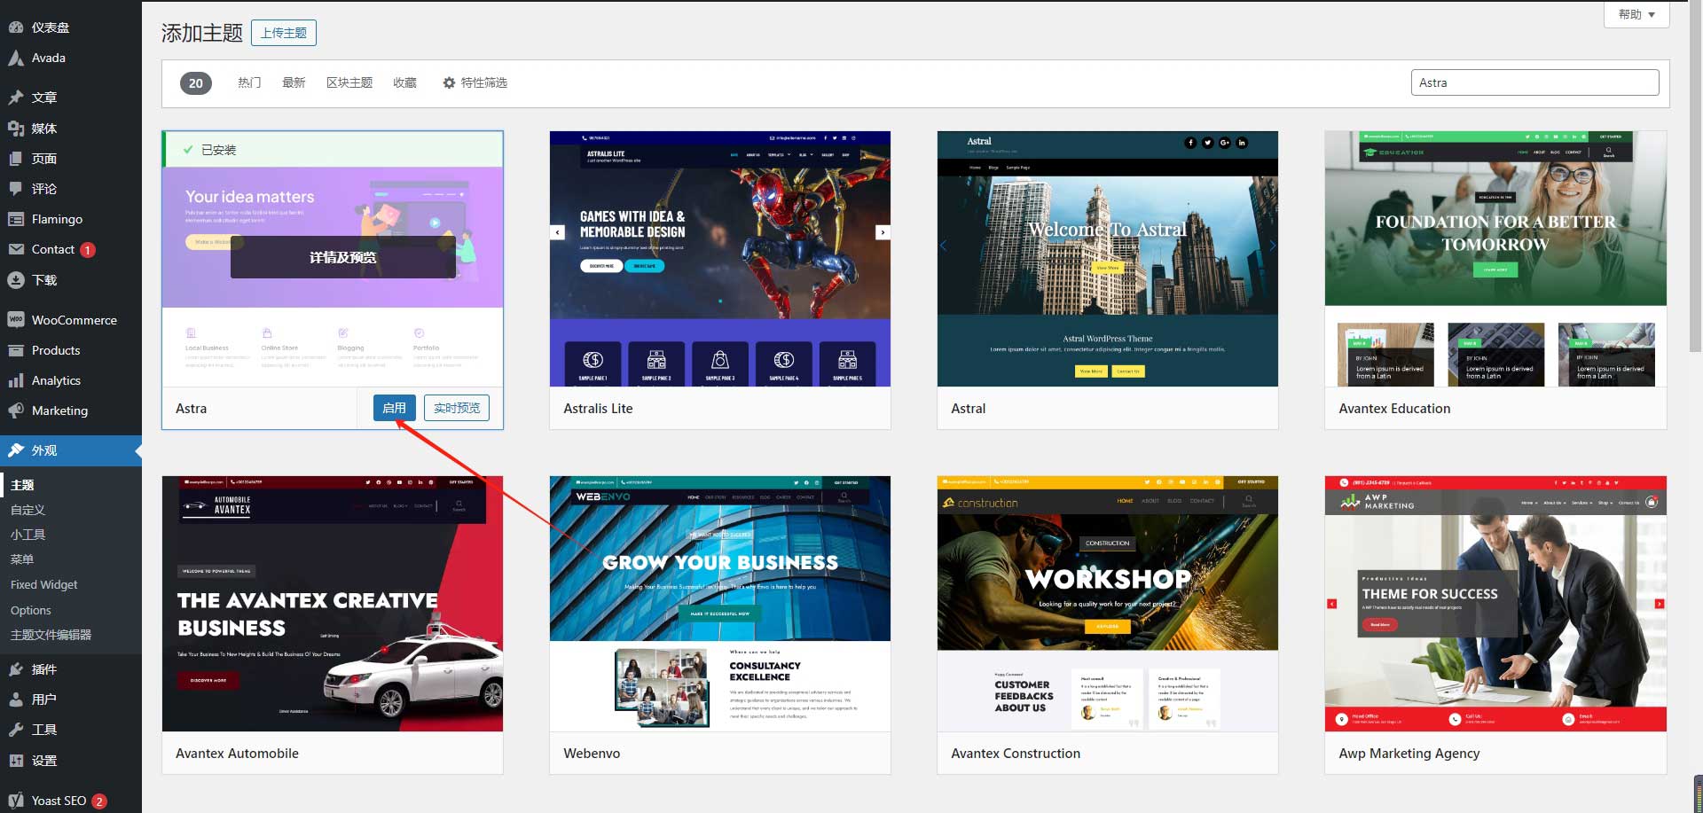
Task: Click the Yoast SEO logo icon
Action: tap(16, 801)
